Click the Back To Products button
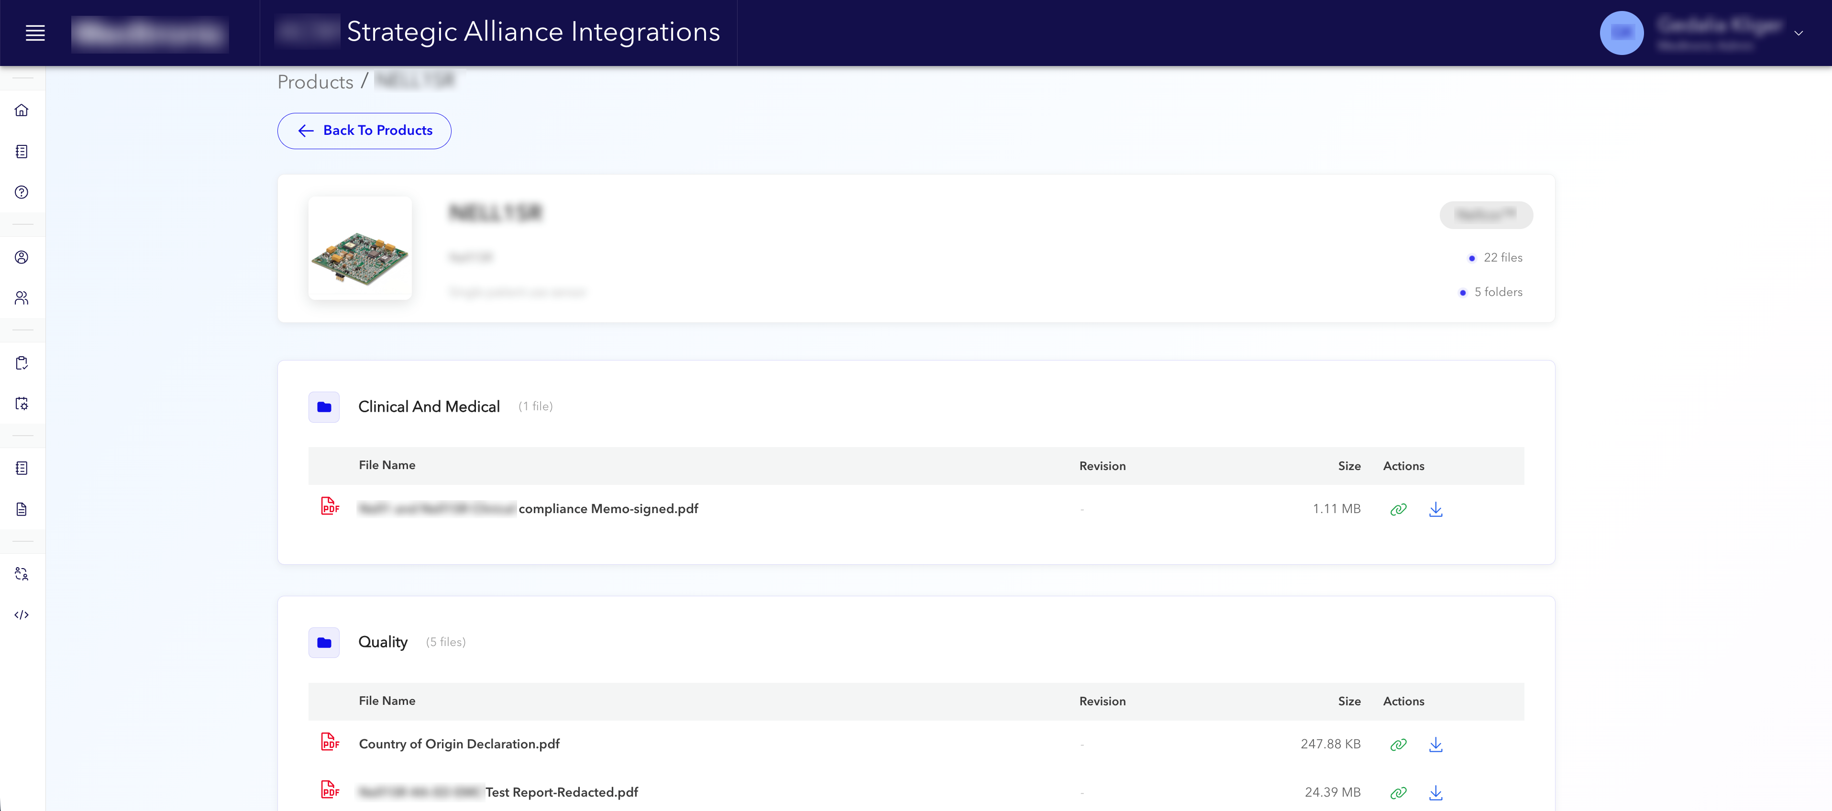Screen dimensions: 1832x811 tap(364, 131)
